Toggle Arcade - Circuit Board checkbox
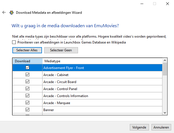The image size is (174, 133). 27,82
